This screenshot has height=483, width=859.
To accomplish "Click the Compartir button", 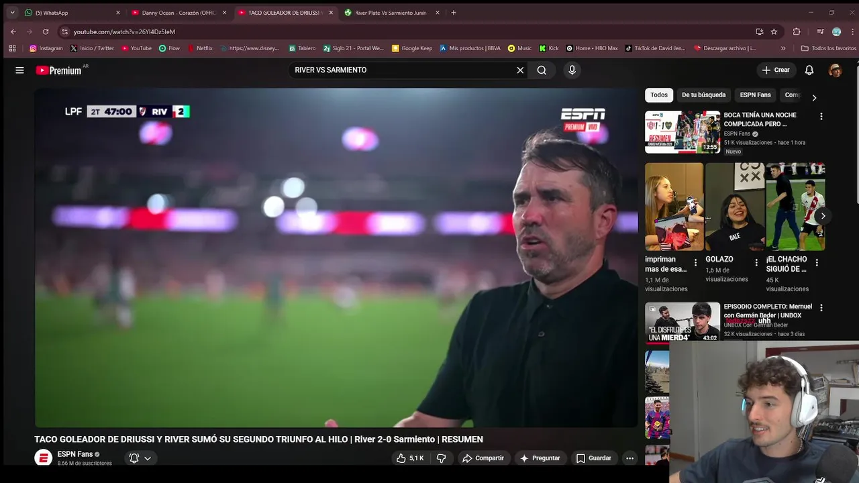I will [x=483, y=458].
